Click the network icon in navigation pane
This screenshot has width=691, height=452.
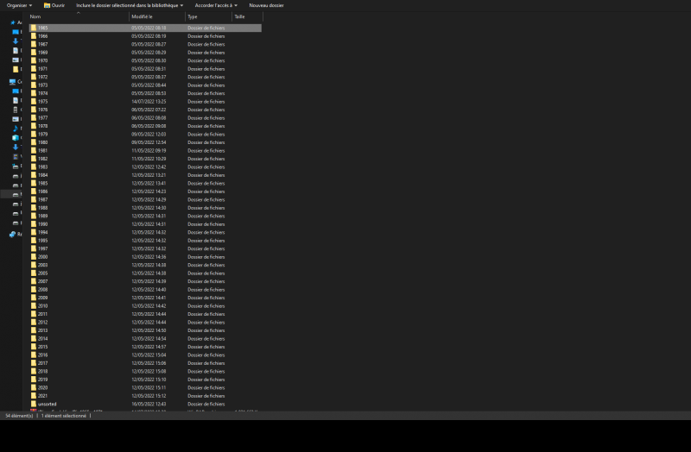[12, 234]
